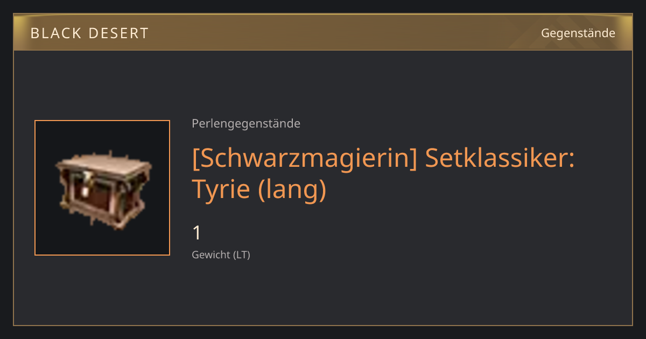Screen dimensions: 646x339
Task: Click the chest's wooden lid
Action: coord(103,164)
